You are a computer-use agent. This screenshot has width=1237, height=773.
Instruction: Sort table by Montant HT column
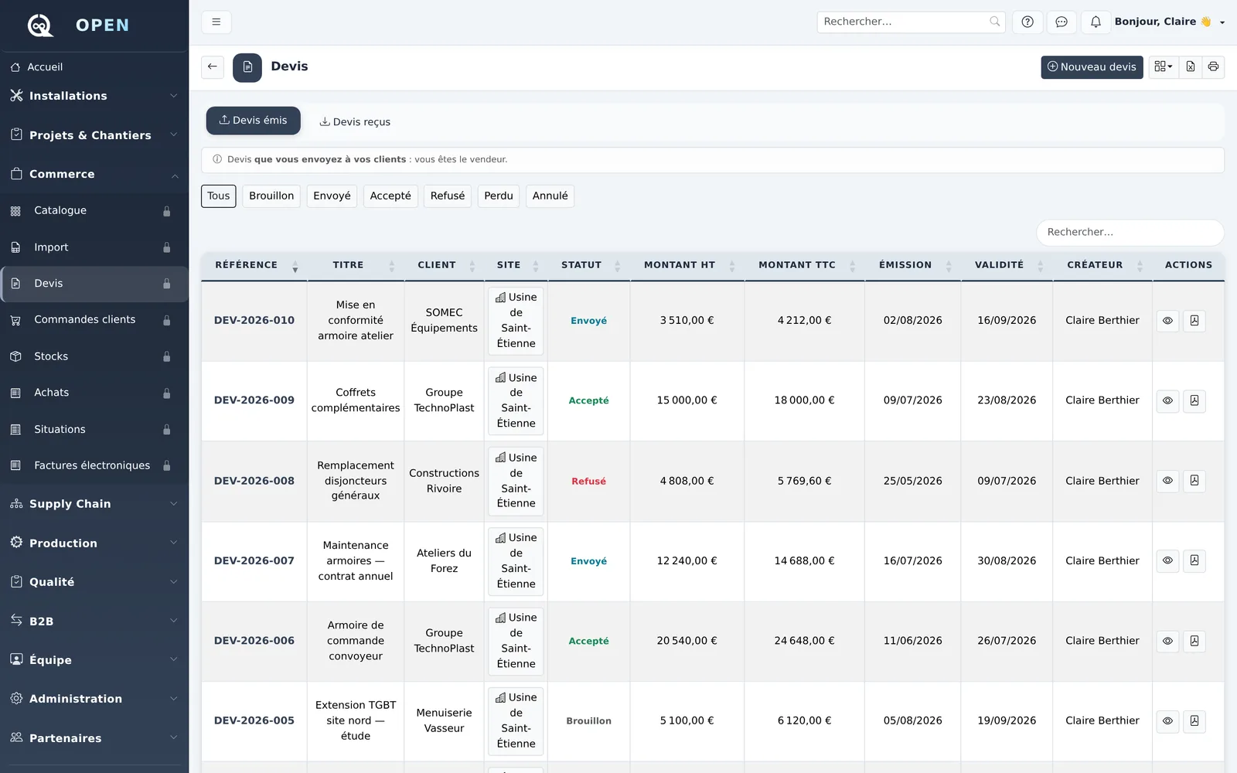click(x=687, y=265)
